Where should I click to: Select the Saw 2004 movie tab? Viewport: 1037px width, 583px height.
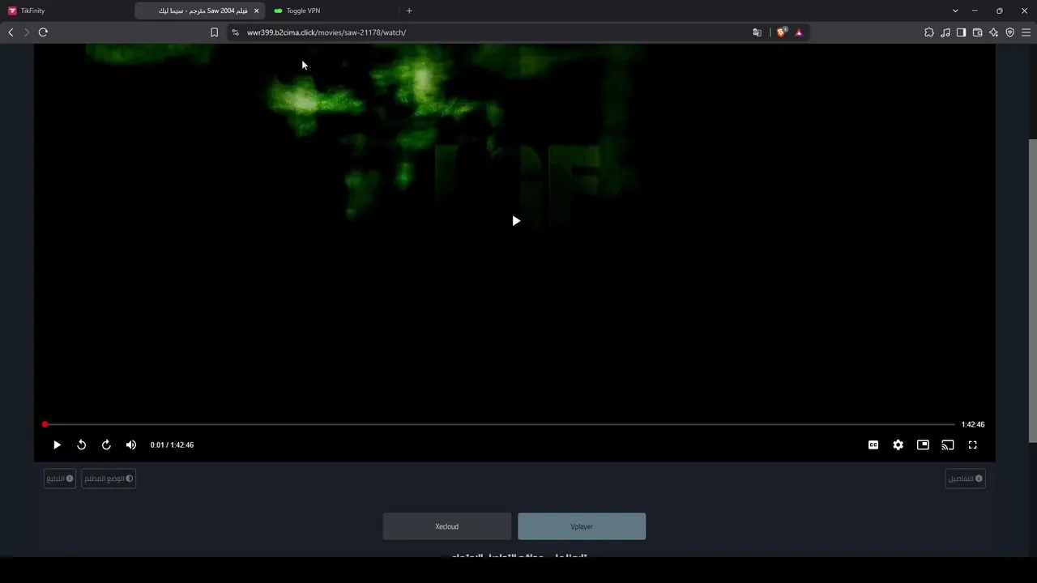click(198, 11)
